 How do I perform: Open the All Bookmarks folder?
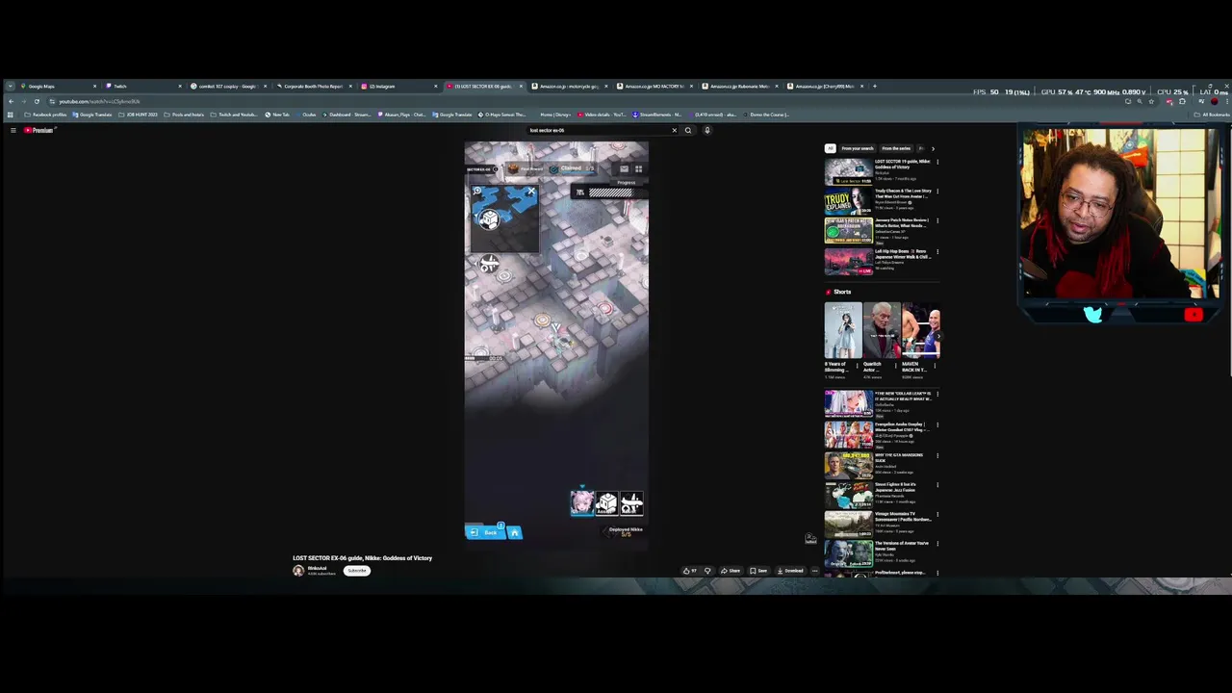1213,115
